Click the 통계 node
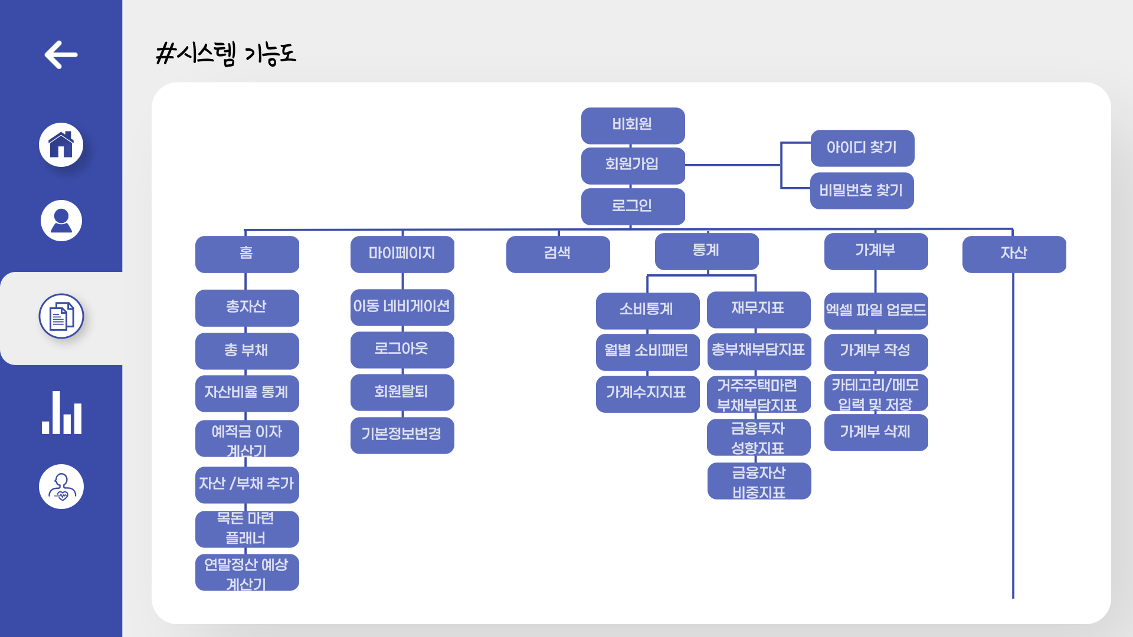 (706, 251)
